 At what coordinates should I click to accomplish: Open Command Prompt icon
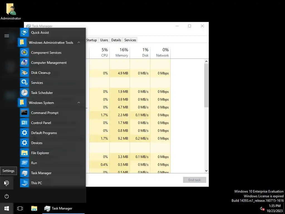24,113
